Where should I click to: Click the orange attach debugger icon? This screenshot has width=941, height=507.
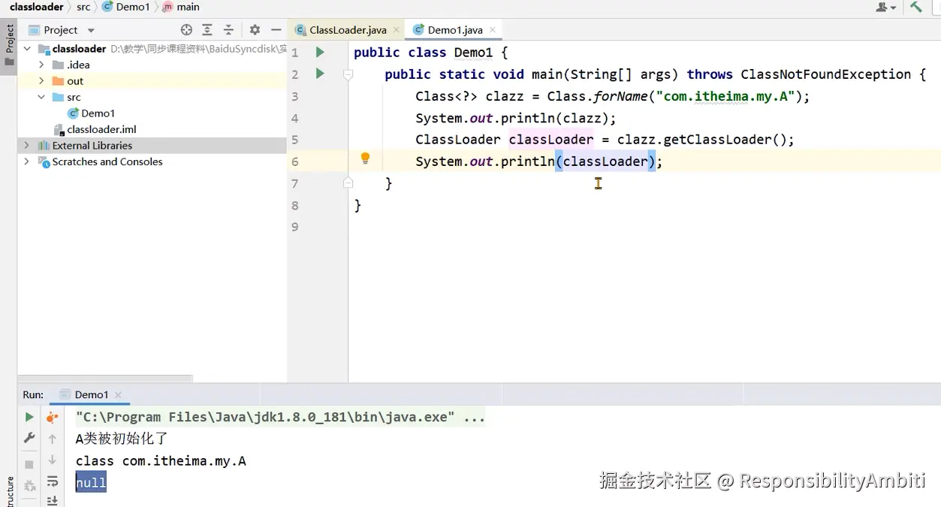click(x=53, y=417)
